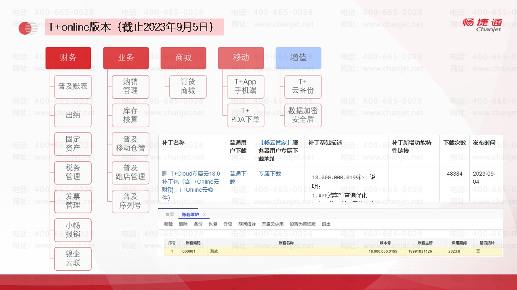Click 恢复 in the account toolbar

click(213, 224)
